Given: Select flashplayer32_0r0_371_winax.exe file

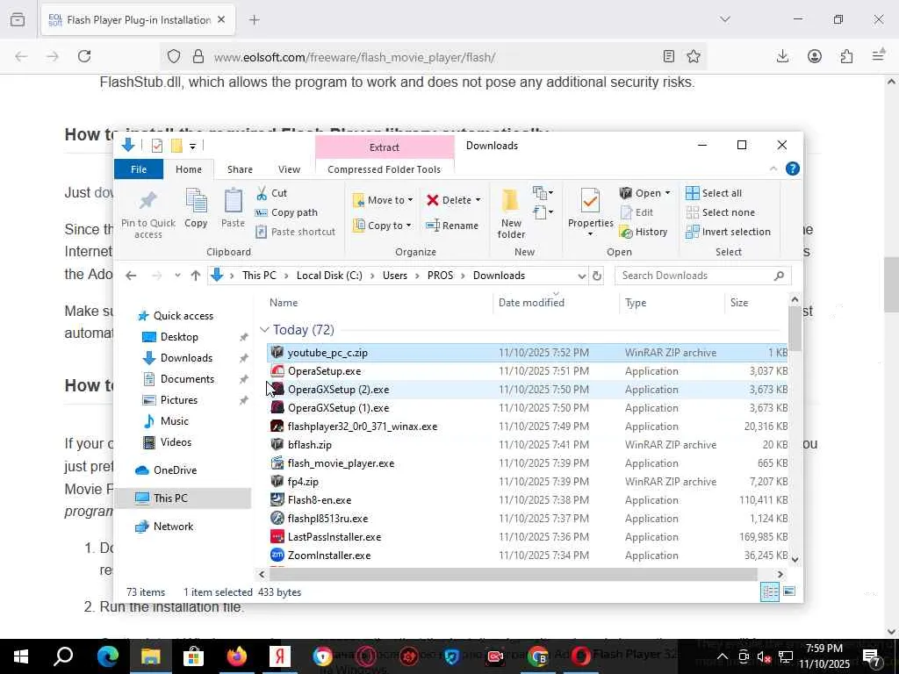Looking at the screenshot, I should pyautogui.click(x=527, y=427).
